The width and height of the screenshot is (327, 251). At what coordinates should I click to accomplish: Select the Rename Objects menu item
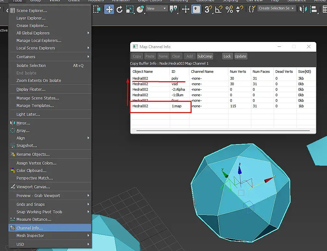tap(33, 154)
